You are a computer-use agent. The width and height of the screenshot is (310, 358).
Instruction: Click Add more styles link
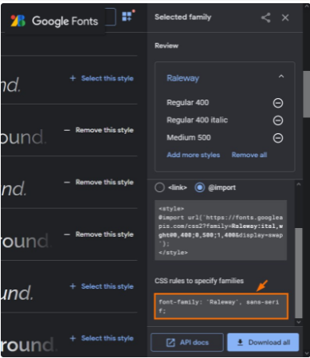tap(193, 155)
